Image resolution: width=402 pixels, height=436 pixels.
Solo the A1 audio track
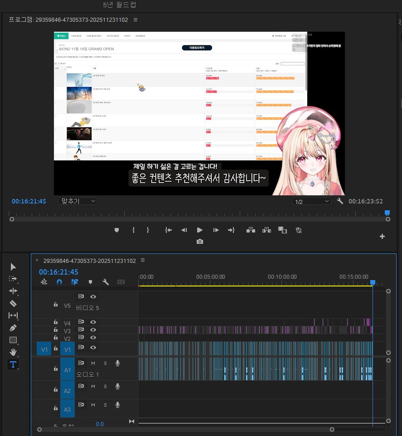(105, 363)
